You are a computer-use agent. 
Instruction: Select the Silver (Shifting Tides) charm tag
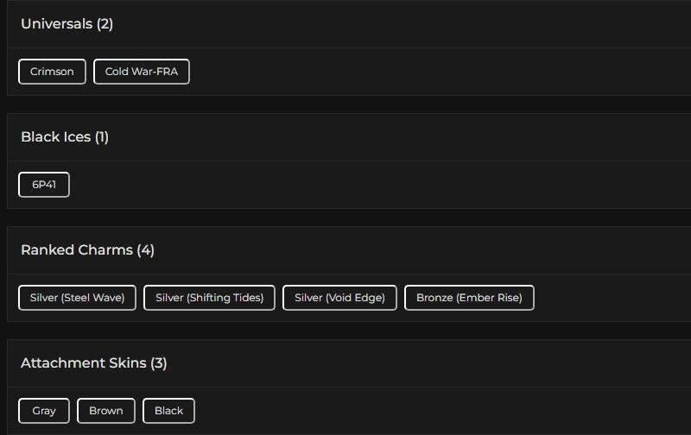(x=209, y=298)
